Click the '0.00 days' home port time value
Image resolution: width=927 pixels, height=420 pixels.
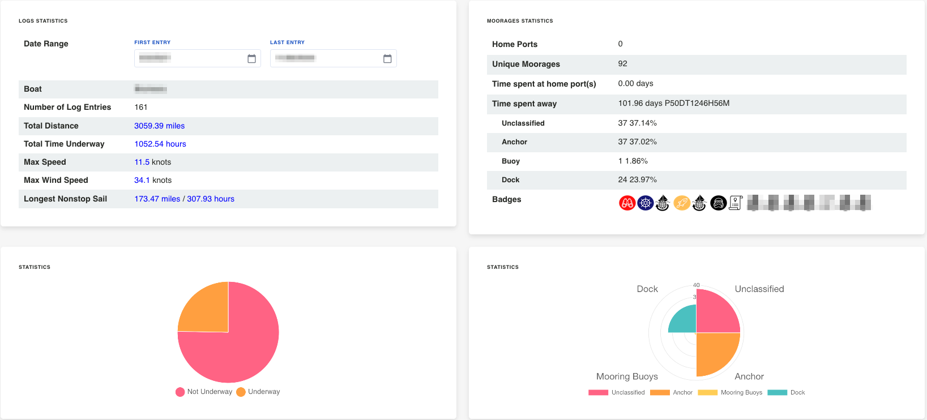click(635, 84)
